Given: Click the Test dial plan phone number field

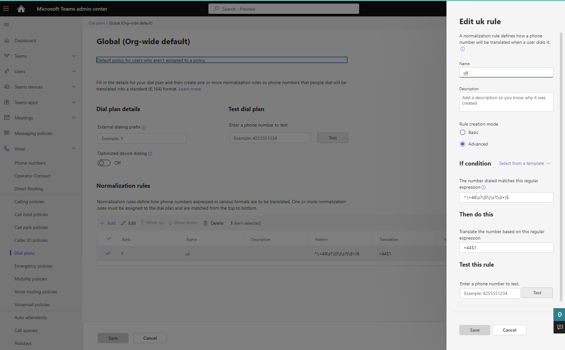Looking at the screenshot, I should pos(270,138).
